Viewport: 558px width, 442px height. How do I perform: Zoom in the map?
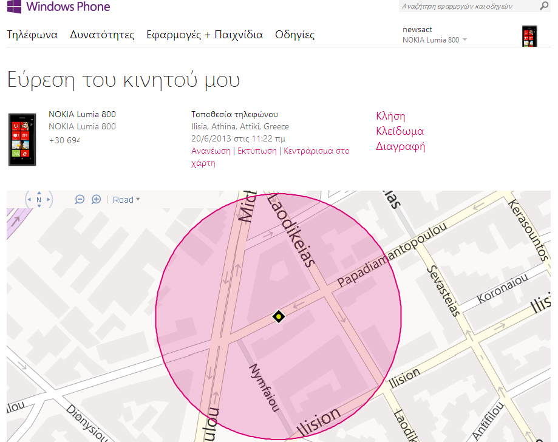96,199
